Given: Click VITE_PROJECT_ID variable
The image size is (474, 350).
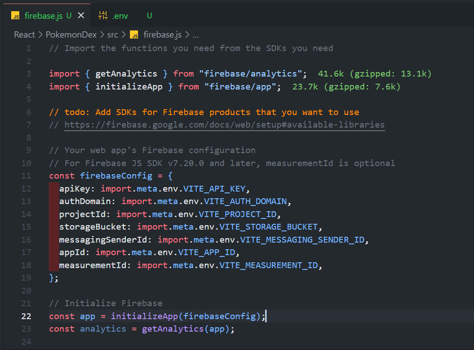Looking at the screenshot, I should pyautogui.click(x=237, y=214).
